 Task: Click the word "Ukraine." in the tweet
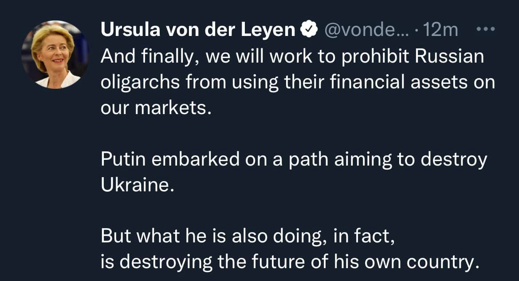(x=135, y=185)
